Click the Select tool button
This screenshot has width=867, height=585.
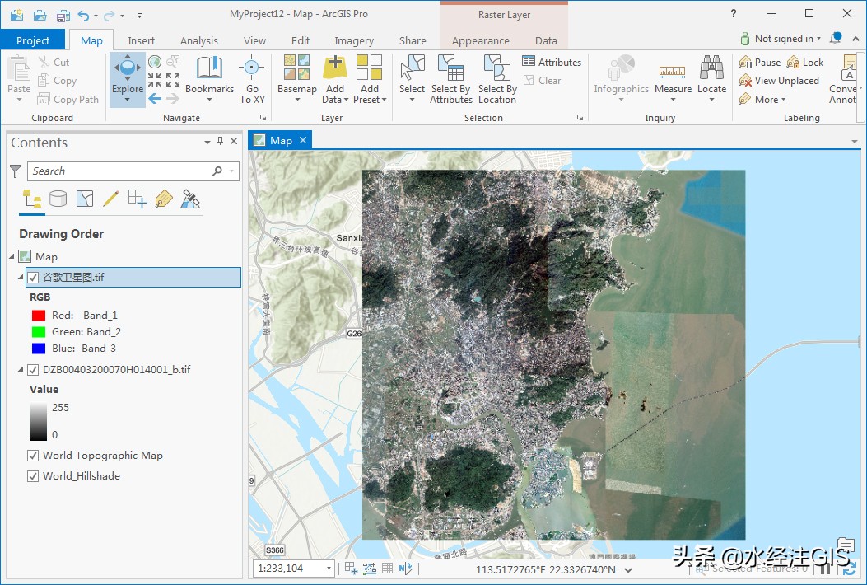click(412, 79)
